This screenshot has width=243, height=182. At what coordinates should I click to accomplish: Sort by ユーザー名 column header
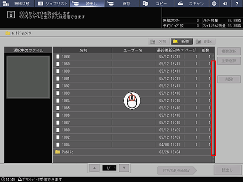[133, 50]
